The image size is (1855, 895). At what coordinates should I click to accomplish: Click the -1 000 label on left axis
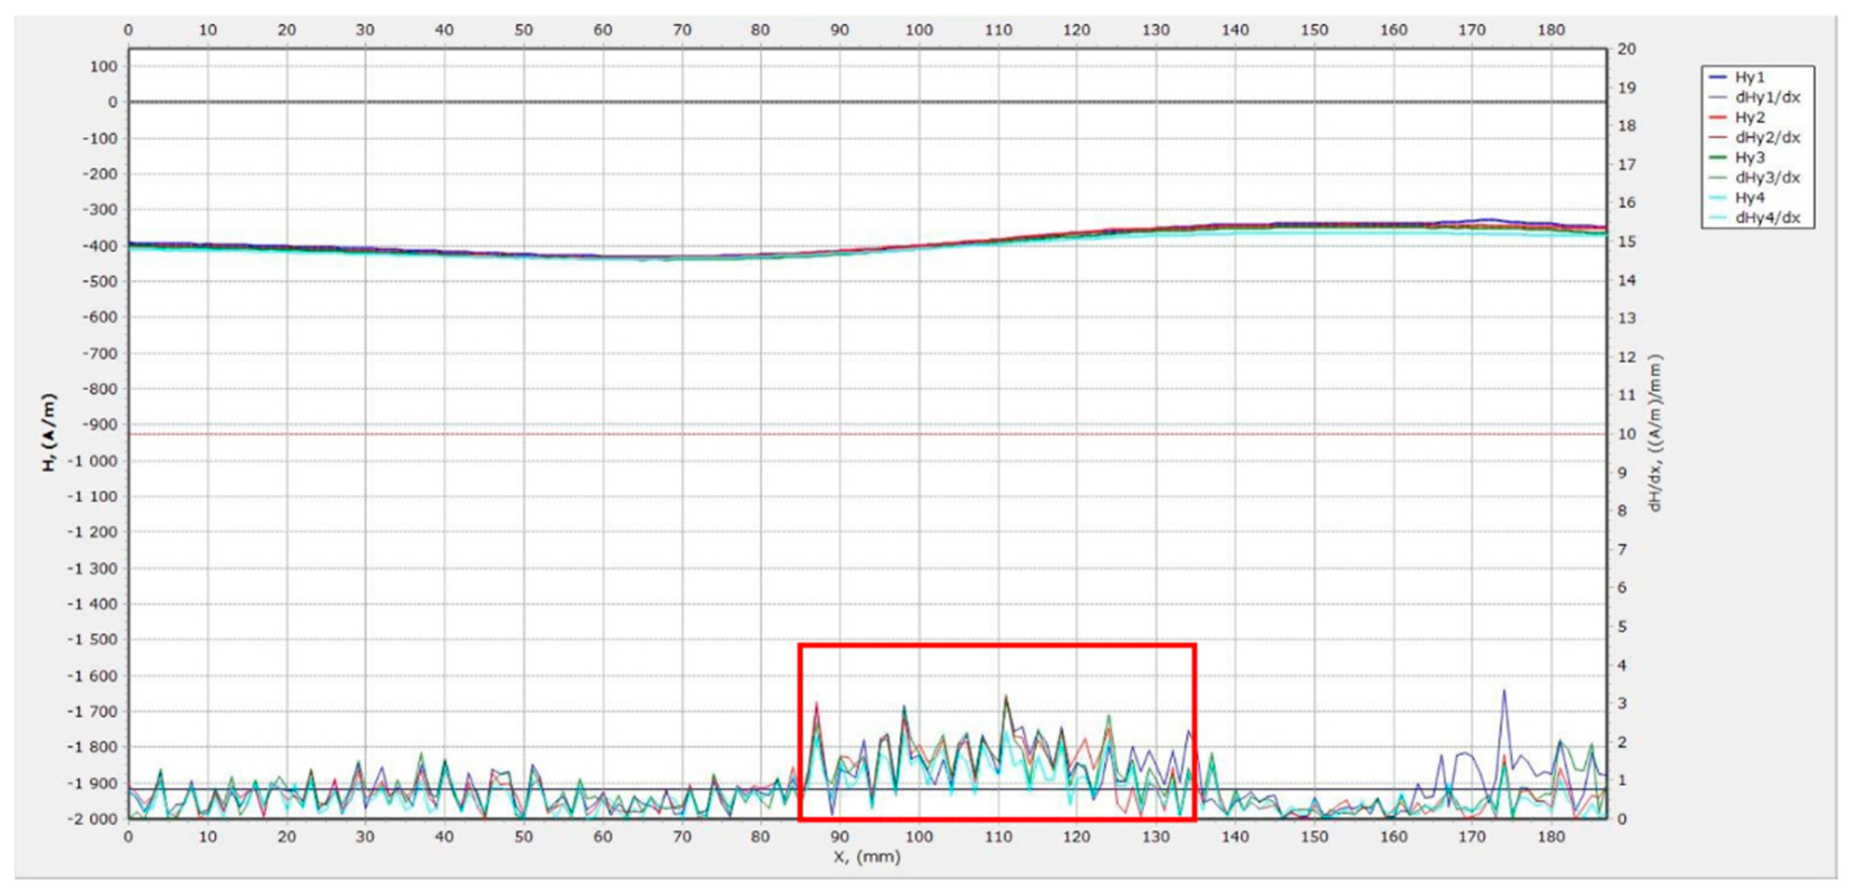click(x=91, y=461)
